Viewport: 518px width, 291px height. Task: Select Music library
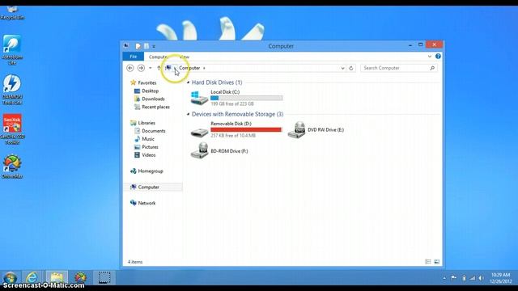click(x=148, y=139)
